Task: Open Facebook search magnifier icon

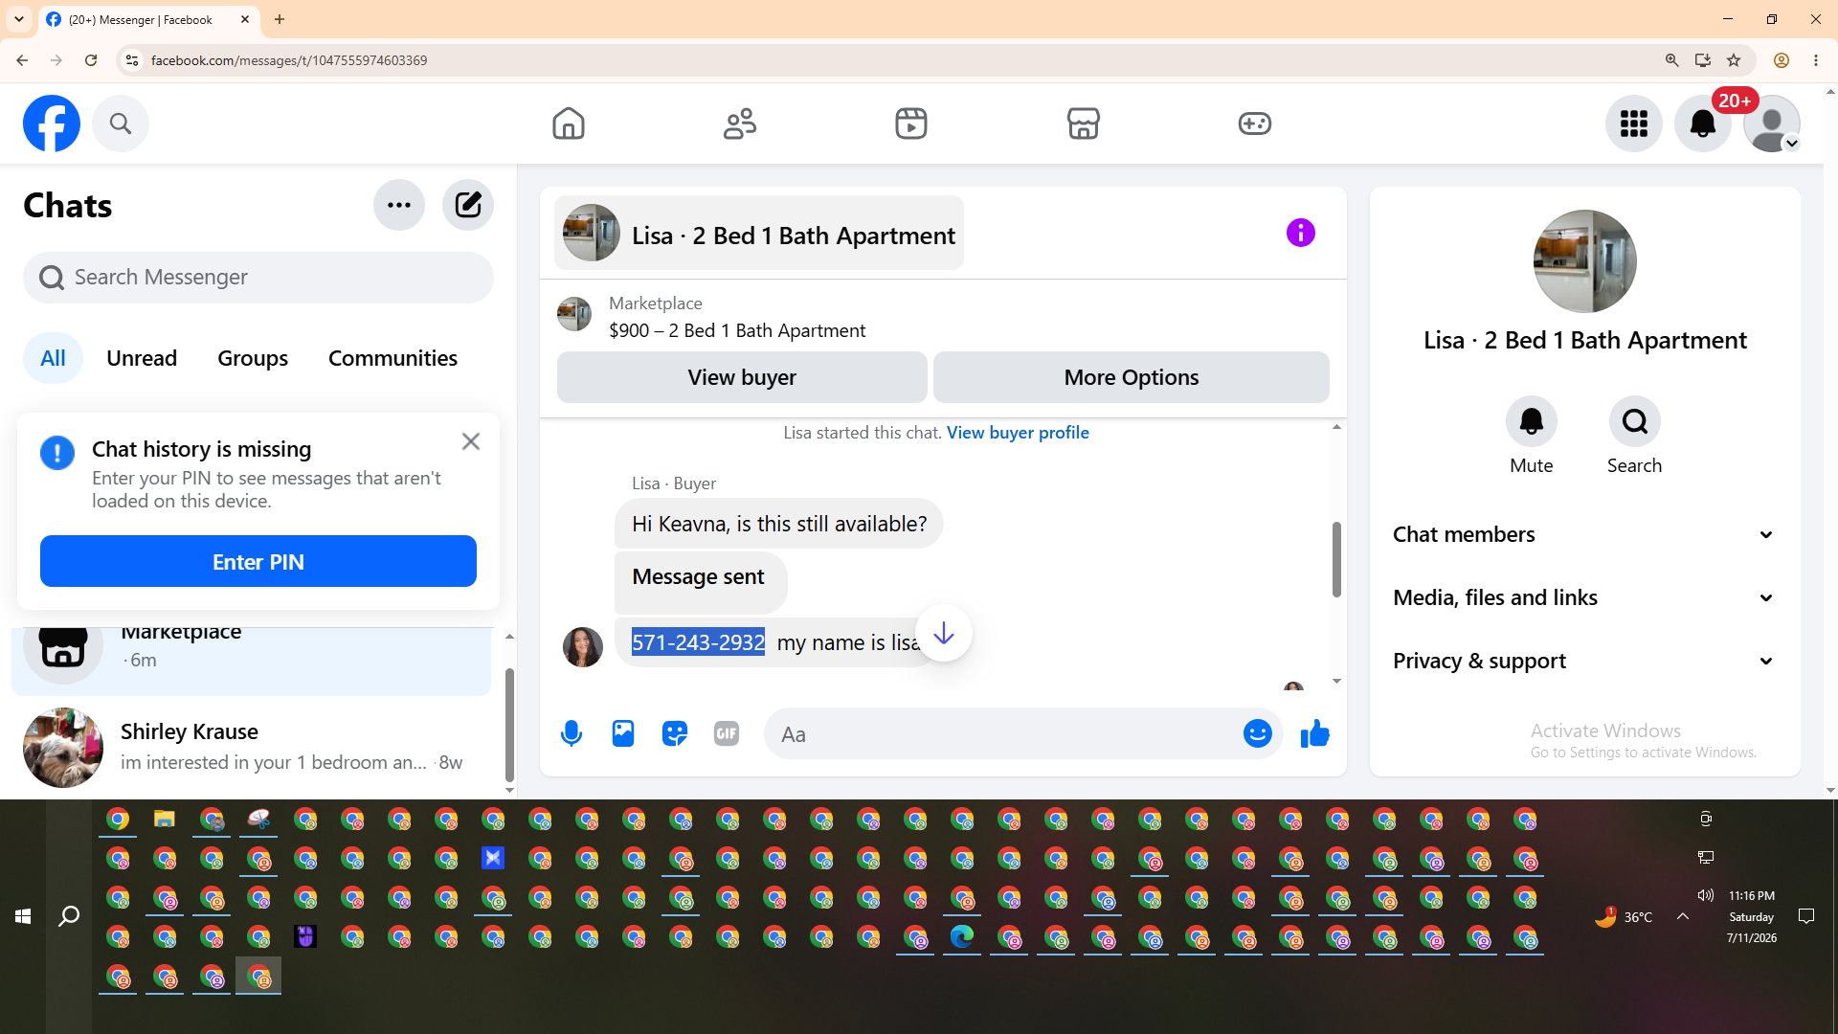Action: (121, 124)
